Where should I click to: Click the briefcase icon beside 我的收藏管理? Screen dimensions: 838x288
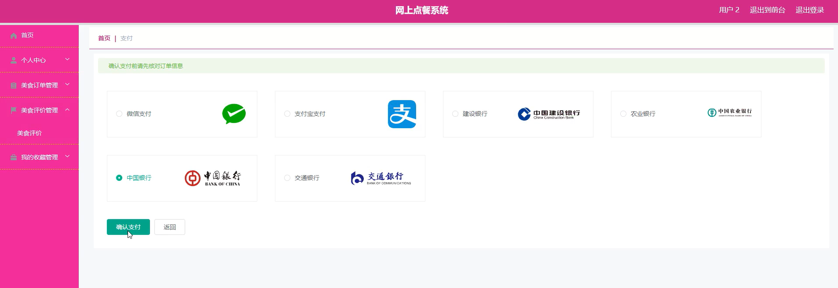click(x=14, y=157)
